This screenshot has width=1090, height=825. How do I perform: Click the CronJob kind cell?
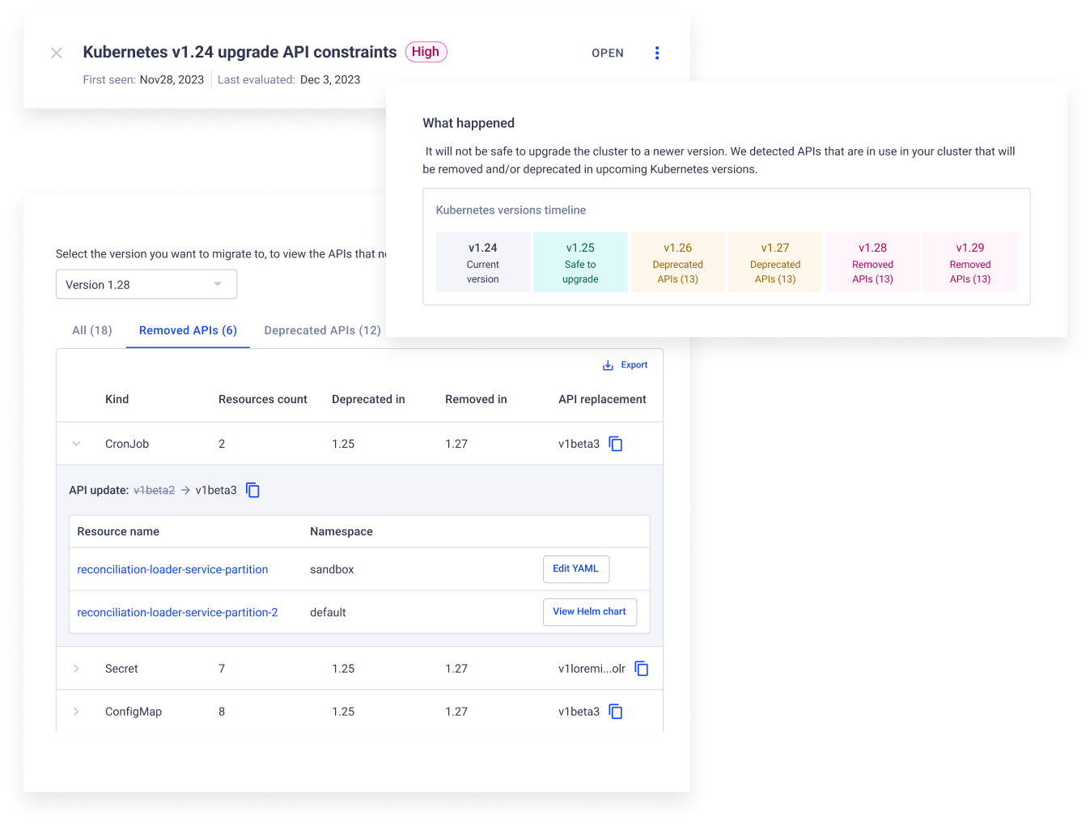(127, 444)
